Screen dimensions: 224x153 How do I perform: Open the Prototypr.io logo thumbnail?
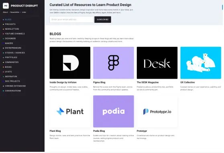tap(157, 111)
